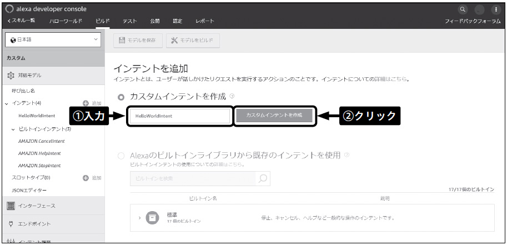Go back to スキル一覧

[x=21, y=21]
